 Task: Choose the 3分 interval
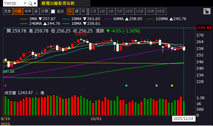pyautogui.click(x=111, y=11)
